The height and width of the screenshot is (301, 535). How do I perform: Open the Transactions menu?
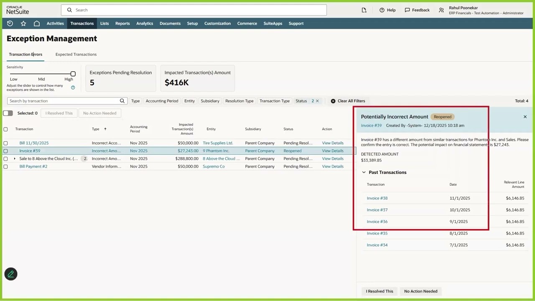click(82, 23)
